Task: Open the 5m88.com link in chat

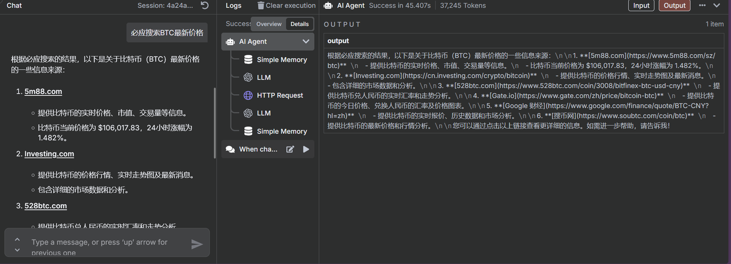Action: pyautogui.click(x=43, y=92)
